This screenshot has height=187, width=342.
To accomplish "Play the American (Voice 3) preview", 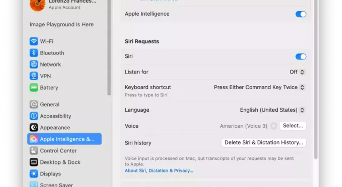I will point(274,126).
